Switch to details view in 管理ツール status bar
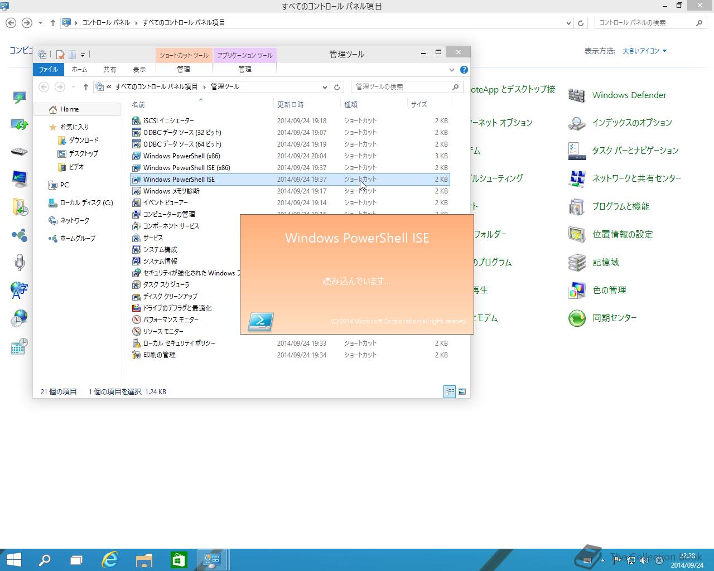 pyautogui.click(x=450, y=391)
